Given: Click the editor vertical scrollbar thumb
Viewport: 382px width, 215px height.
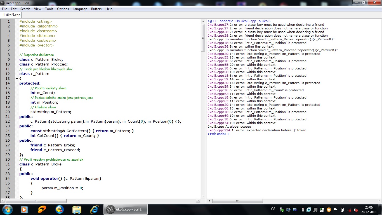Looking at the screenshot, I should coord(203,38).
